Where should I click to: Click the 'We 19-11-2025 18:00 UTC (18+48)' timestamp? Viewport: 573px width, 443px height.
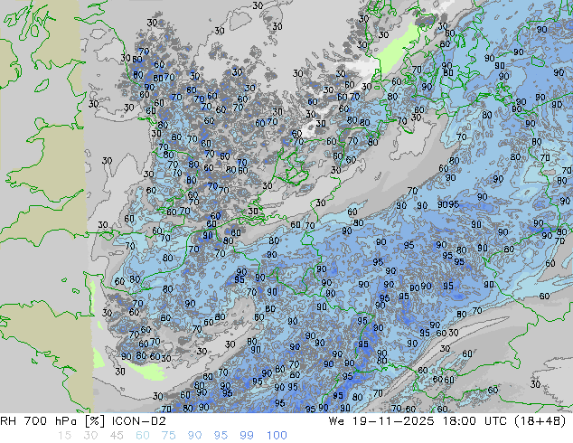tap(447, 421)
